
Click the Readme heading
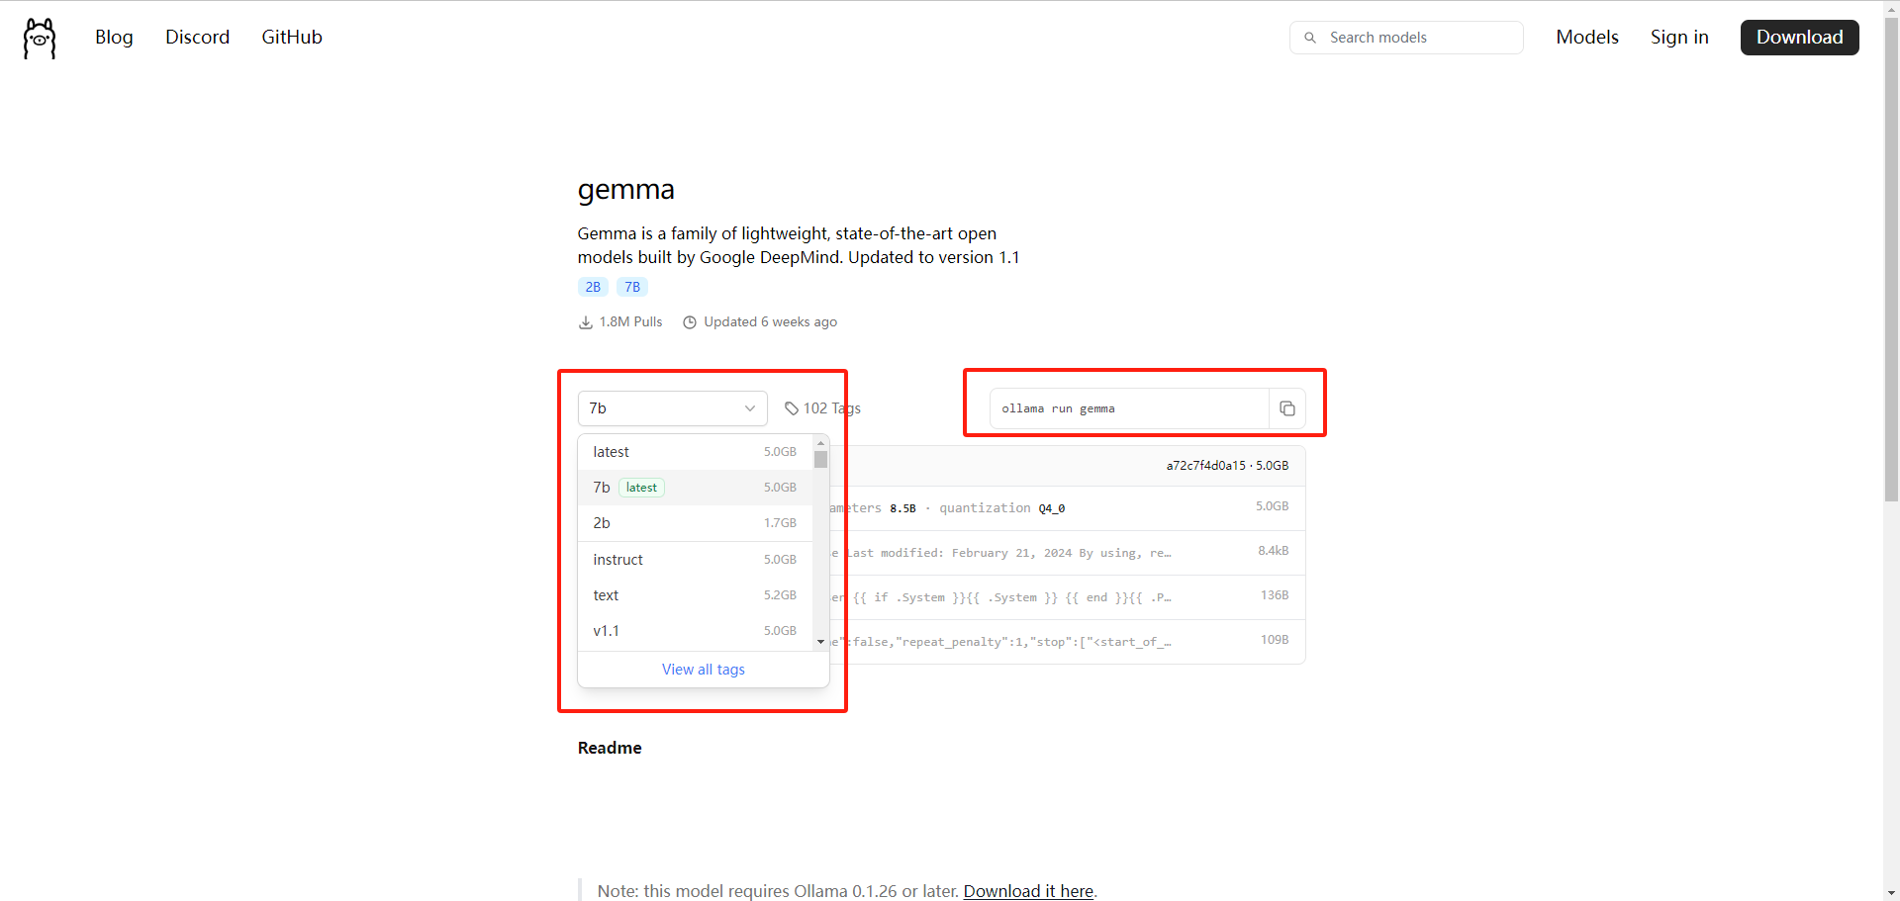[610, 748]
